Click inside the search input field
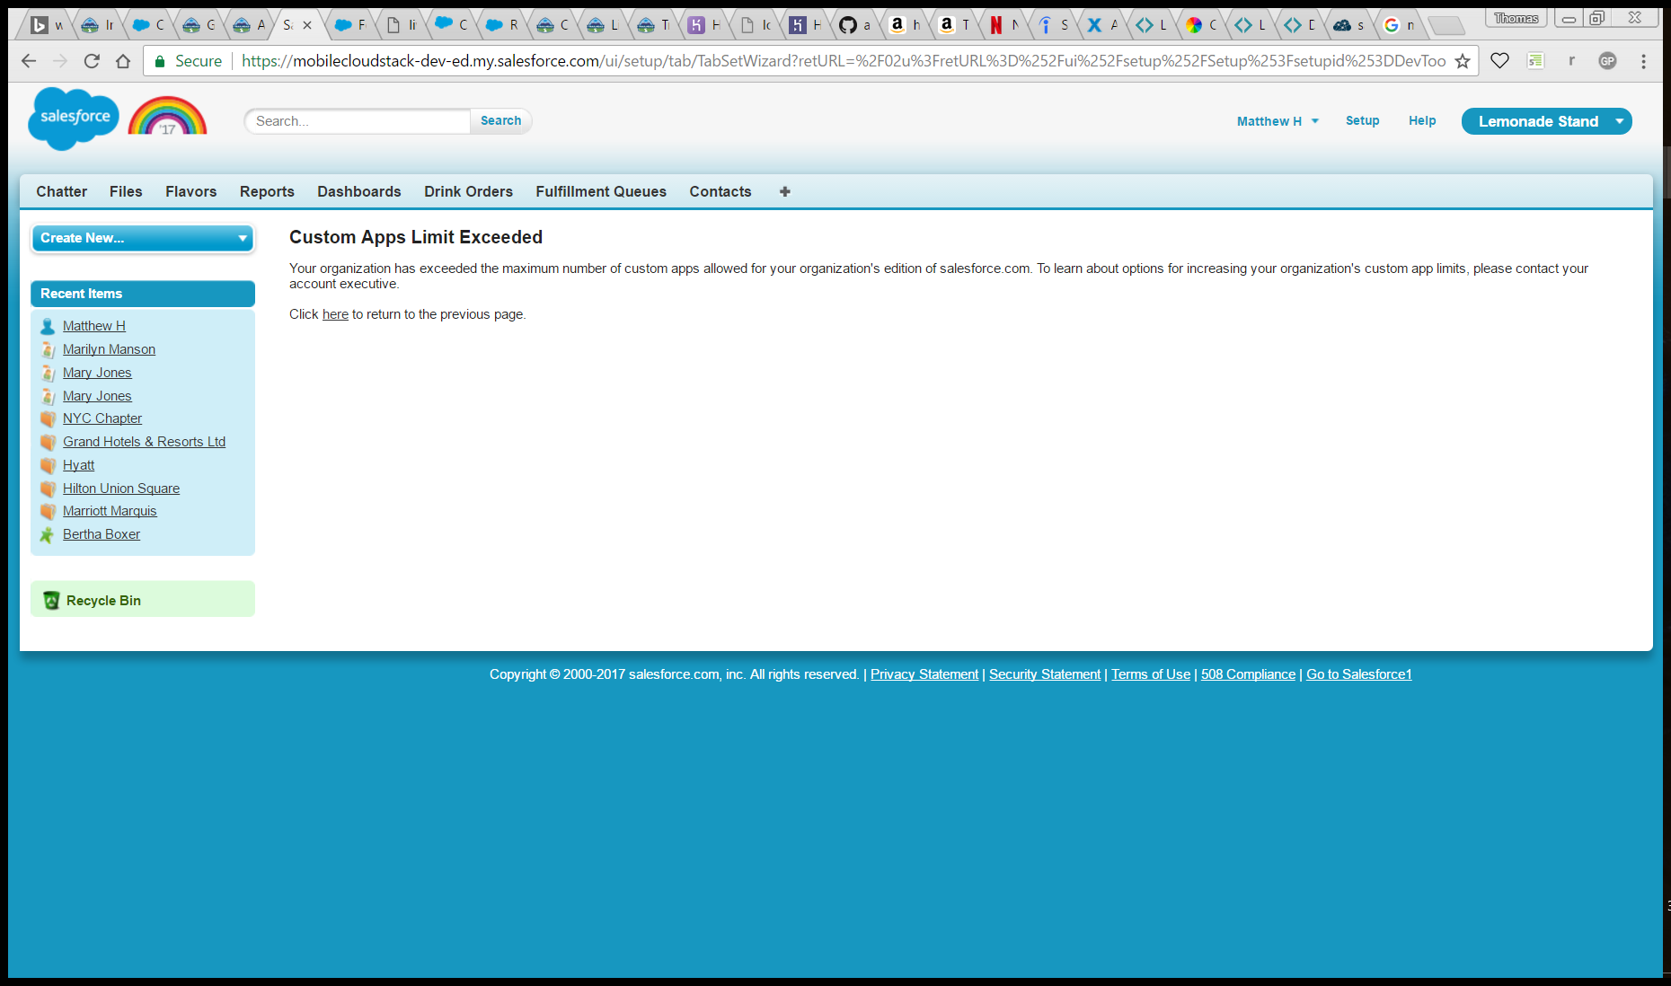Image resolution: width=1671 pixels, height=986 pixels. 357,120
